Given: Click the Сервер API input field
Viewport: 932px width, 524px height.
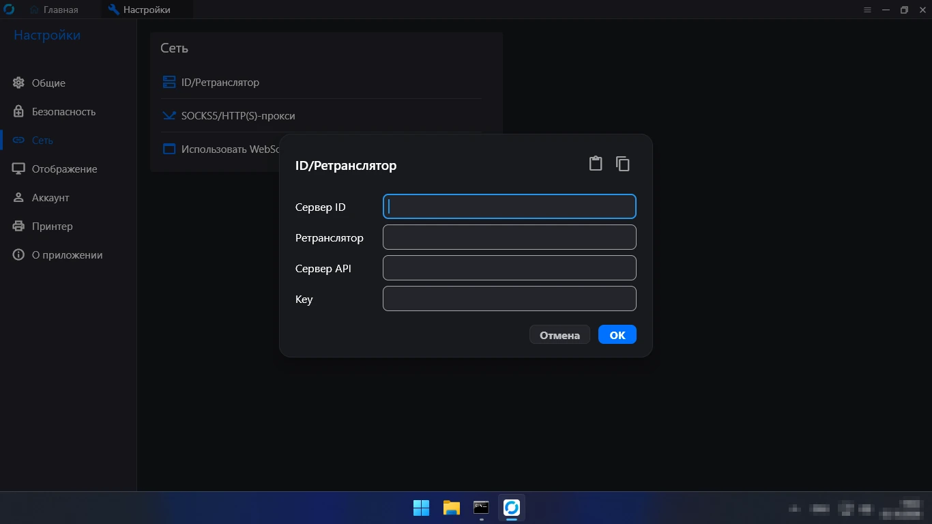Looking at the screenshot, I should pos(510,268).
